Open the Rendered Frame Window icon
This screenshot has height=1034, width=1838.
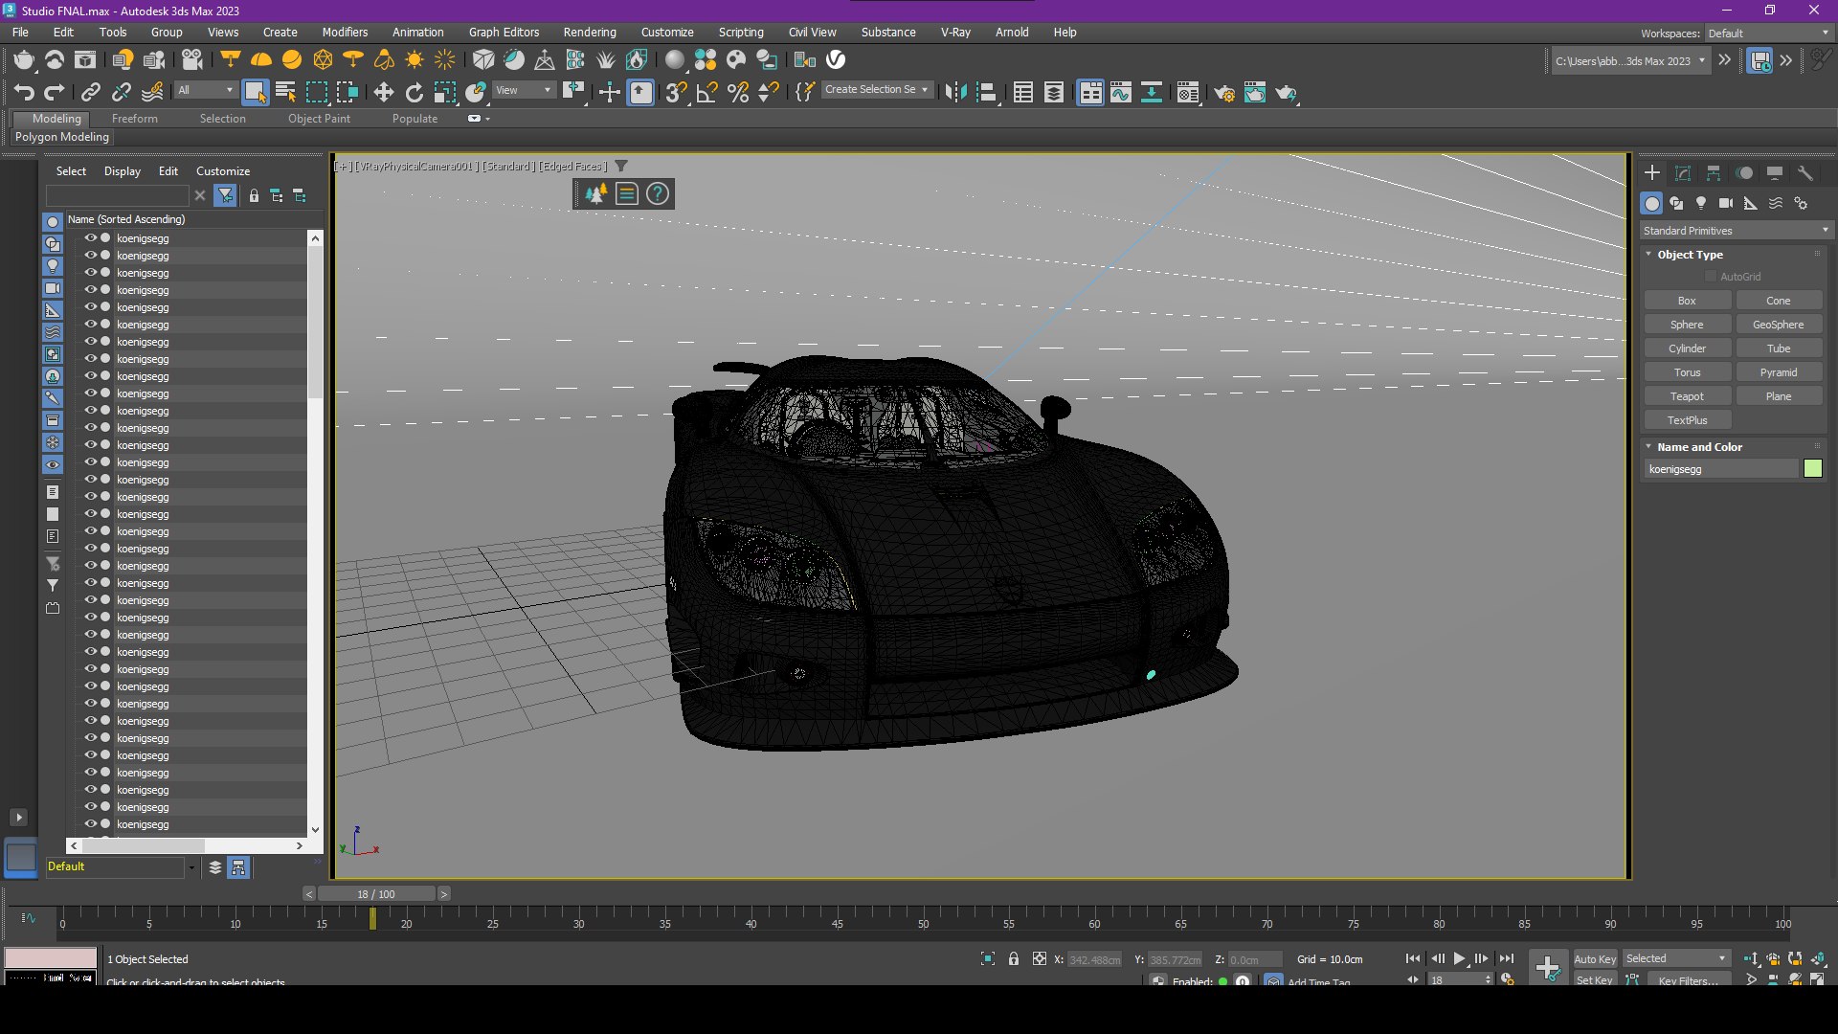pyautogui.click(x=1255, y=93)
